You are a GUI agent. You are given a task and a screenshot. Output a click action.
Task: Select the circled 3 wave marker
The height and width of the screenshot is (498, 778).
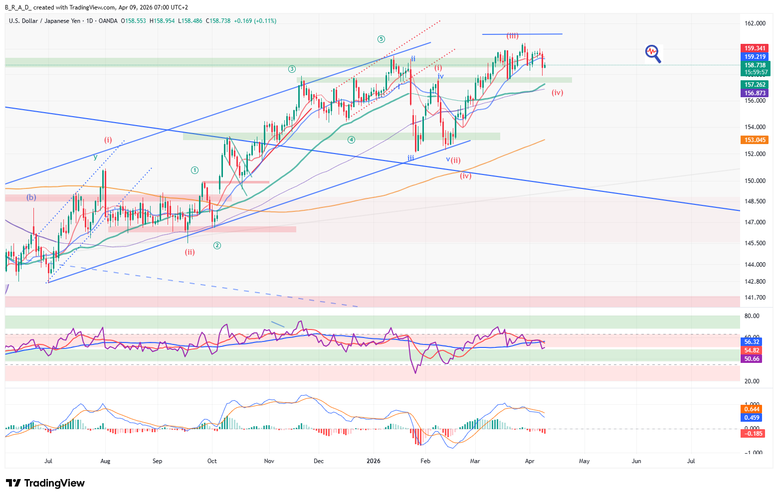click(x=292, y=69)
